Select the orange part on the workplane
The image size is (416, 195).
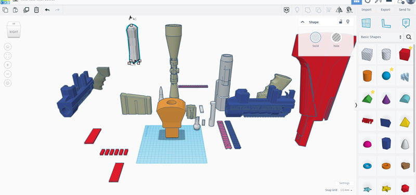(171, 116)
